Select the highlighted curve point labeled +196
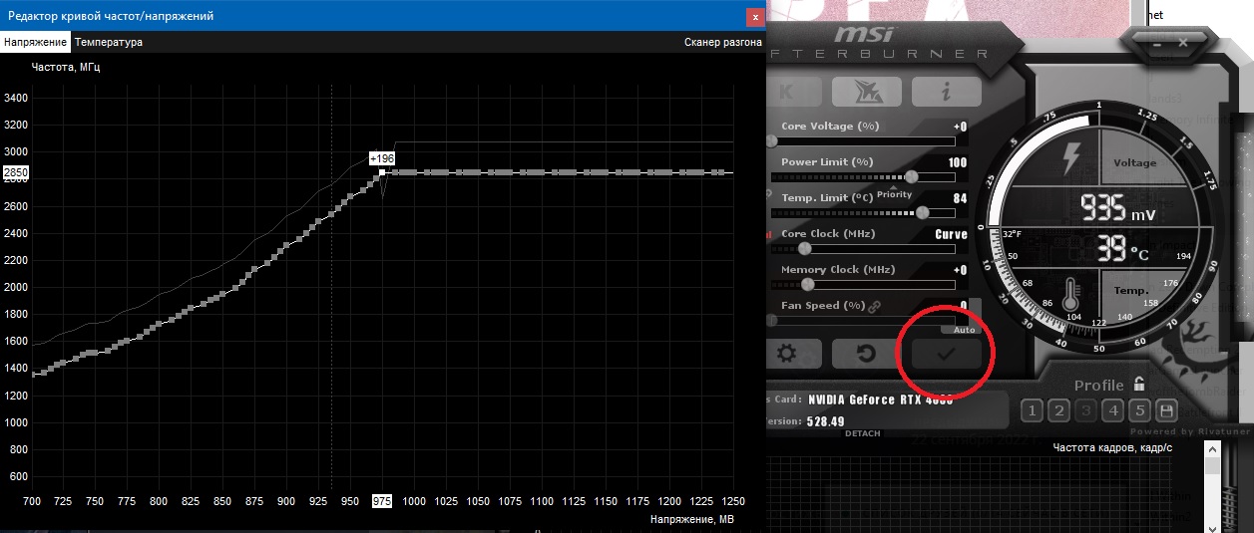Viewport: 1254px width, 533px height. [x=381, y=172]
